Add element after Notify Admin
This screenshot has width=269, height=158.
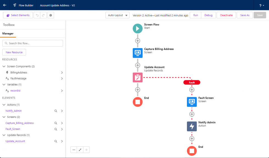click(x=192, y=139)
